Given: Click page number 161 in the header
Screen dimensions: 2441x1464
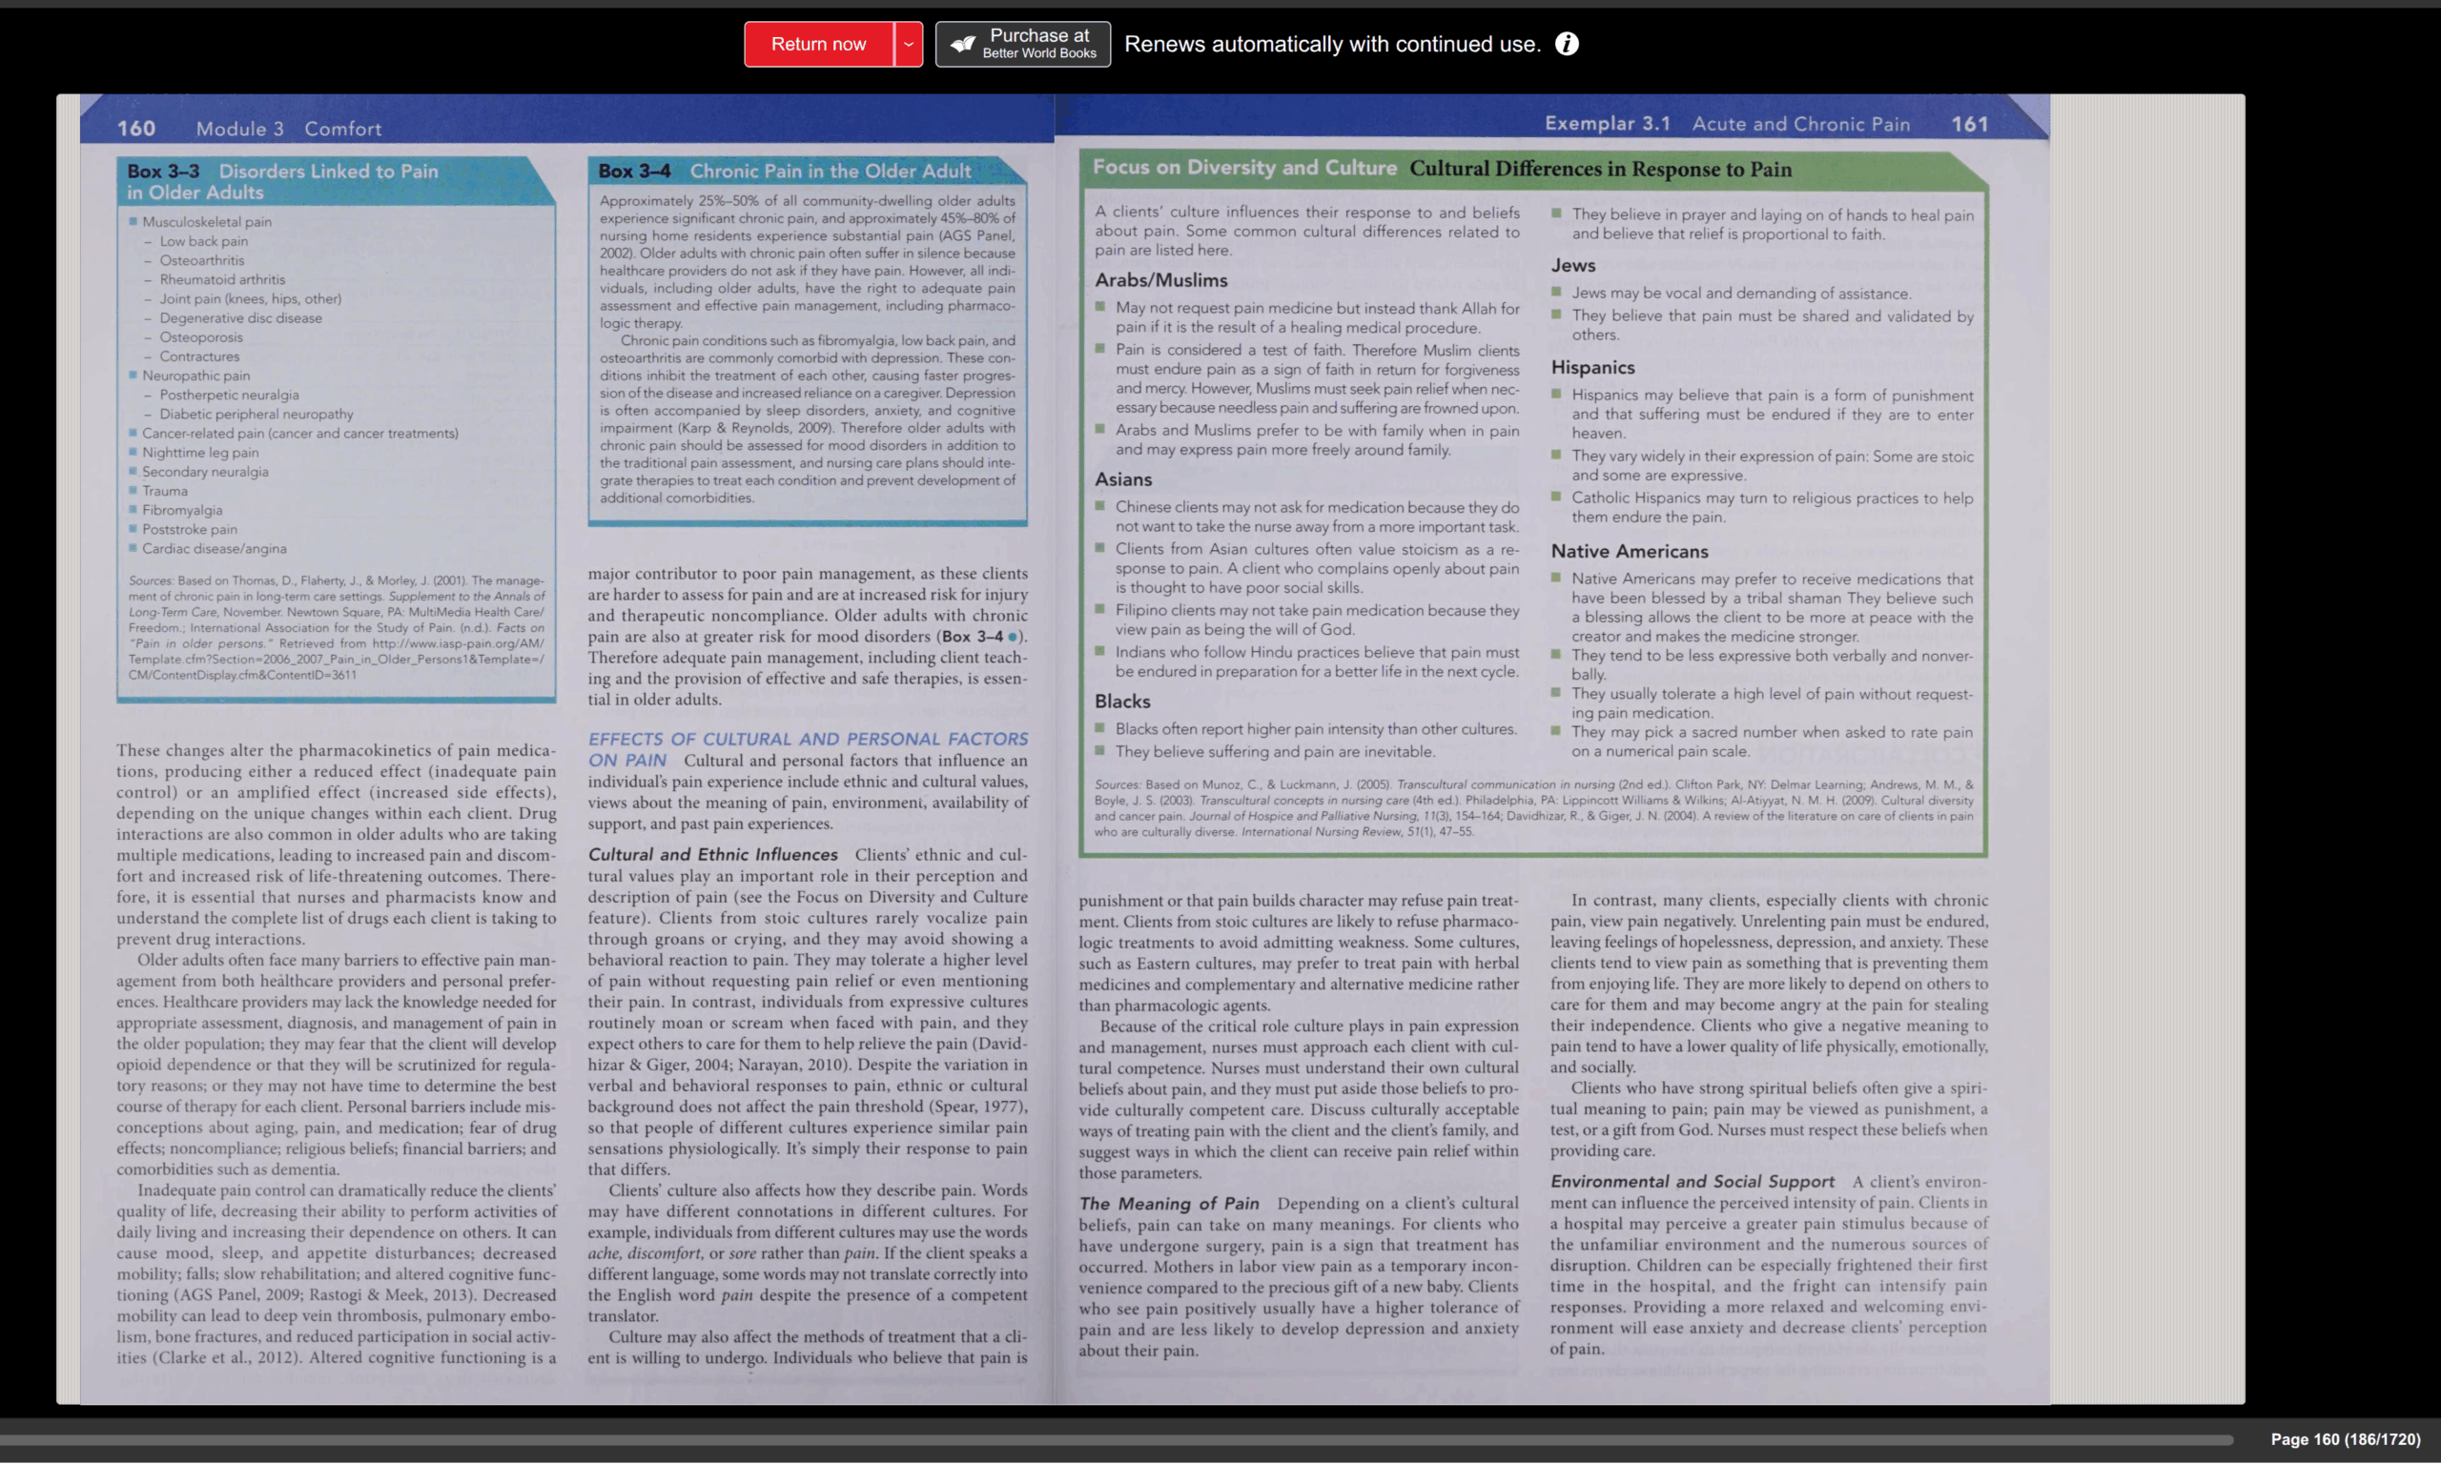Looking at the screenshot, I should point(1969,124).
